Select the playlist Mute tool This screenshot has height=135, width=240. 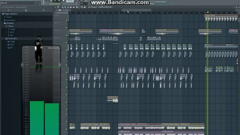click(x=71, y=7)
